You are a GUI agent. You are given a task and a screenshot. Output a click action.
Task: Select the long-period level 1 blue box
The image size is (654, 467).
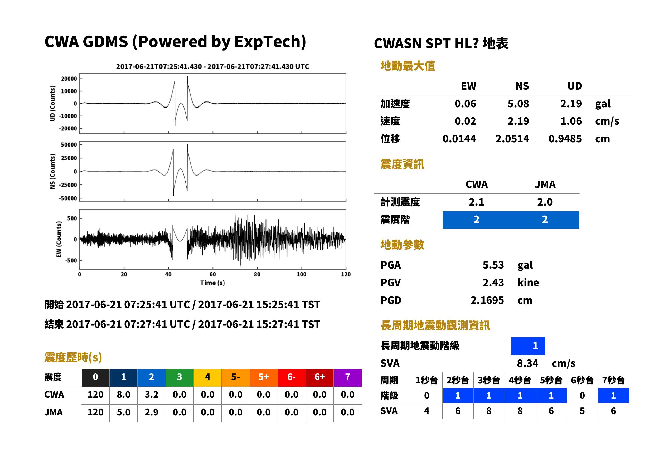528,346
